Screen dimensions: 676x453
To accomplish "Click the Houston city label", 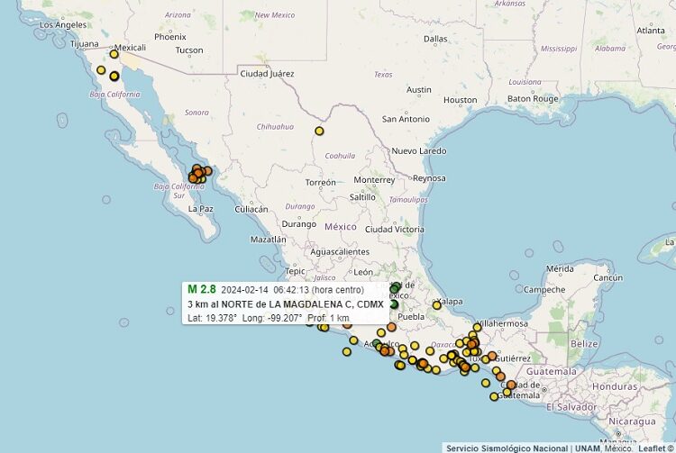I will coord(460,100).
